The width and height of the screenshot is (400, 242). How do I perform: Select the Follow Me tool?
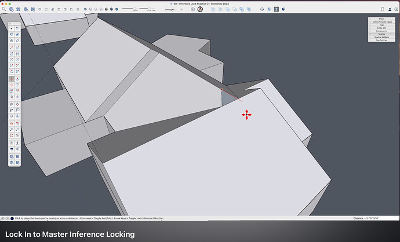coord(17,85)
